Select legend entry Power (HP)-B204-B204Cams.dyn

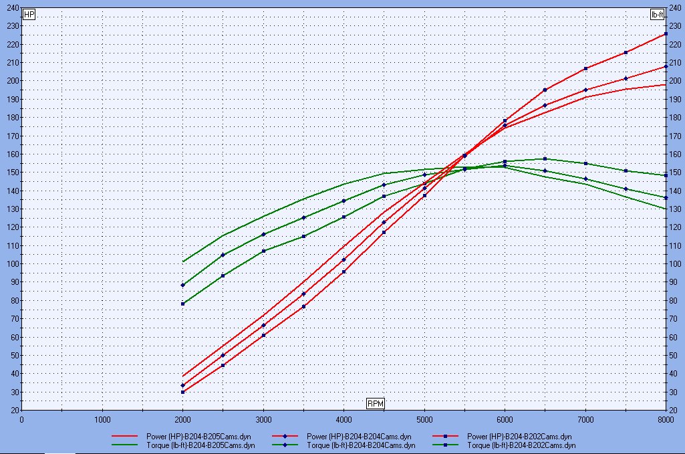point(341,436)
